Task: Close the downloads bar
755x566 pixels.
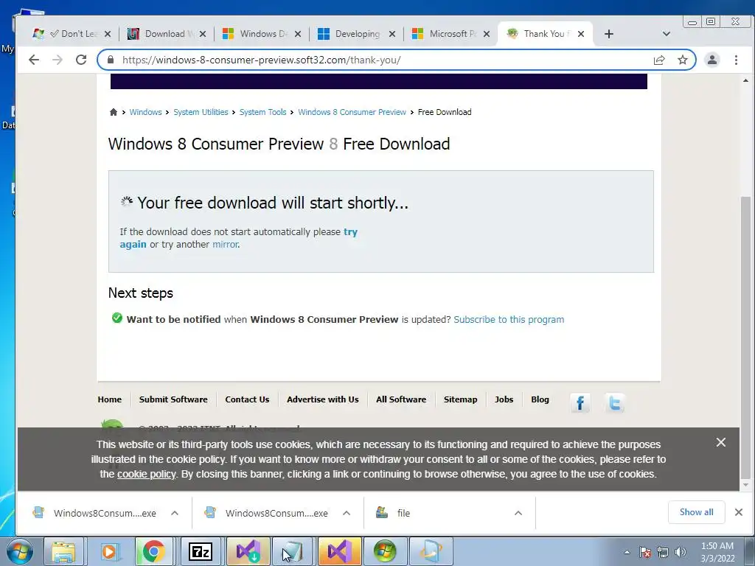Action: pos(739,512)
